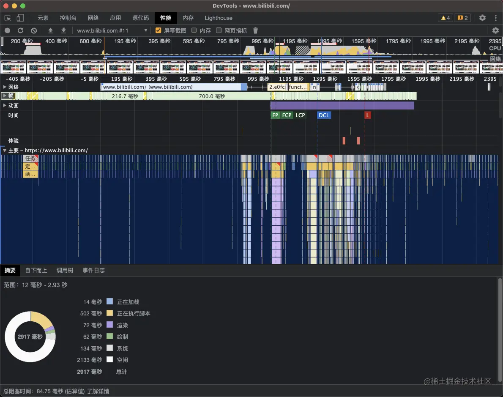
Task: Click the DCL timing marker
Action: 324,115
